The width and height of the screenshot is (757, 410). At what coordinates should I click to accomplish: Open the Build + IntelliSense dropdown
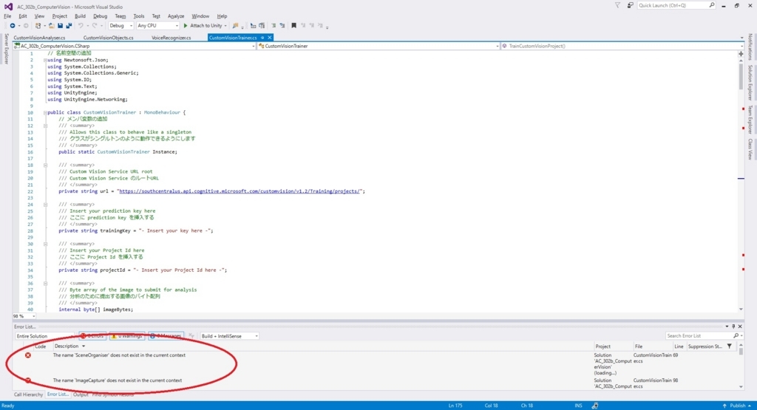[x=229, y=335]
